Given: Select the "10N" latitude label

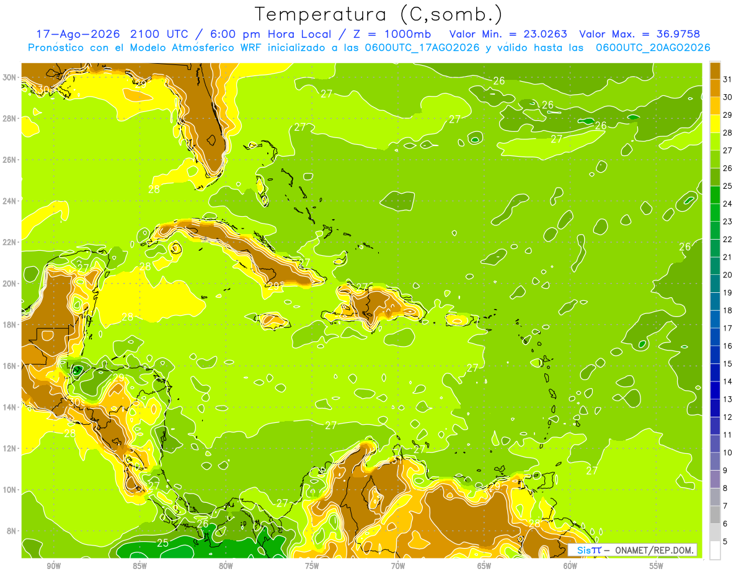Looking at the screenshot, I should point(11,490).
